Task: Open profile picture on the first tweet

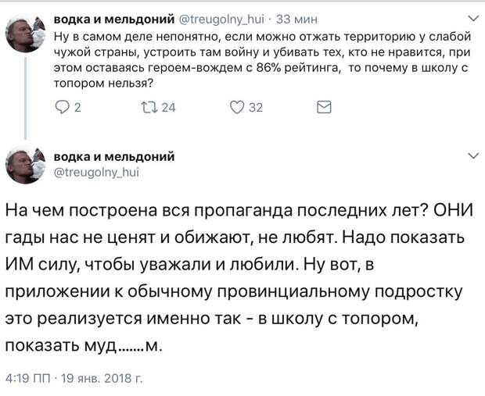Action: click(25, 34)
